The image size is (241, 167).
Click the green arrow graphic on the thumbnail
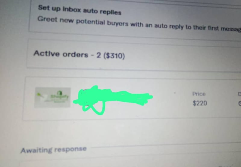coord(39,95)
